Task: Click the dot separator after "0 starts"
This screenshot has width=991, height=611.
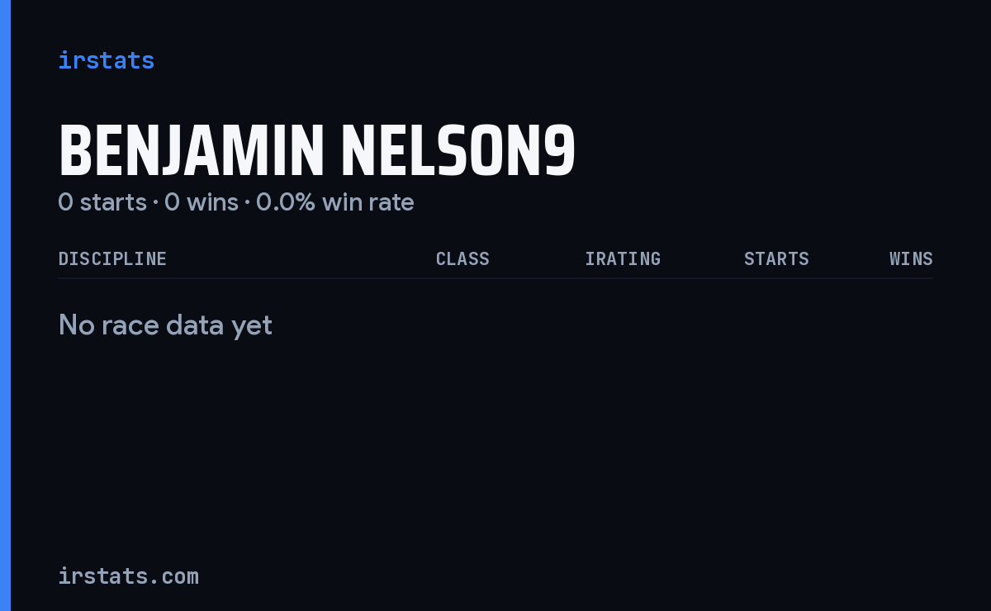Action: [155, 203]
